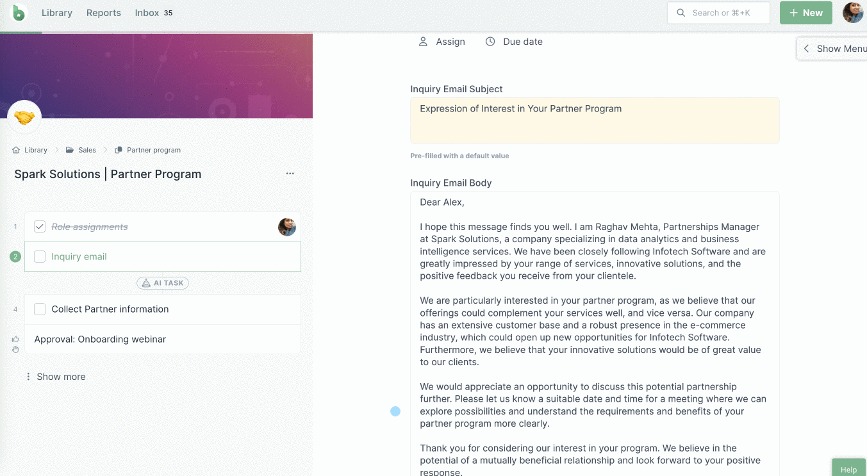The image size is (867, 476).
Task: Click the plus icon in New button
Action: coord(794,13)
